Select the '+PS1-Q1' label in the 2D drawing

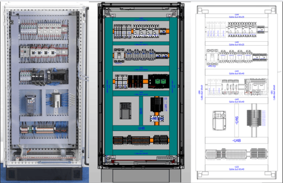coord(212,66)
